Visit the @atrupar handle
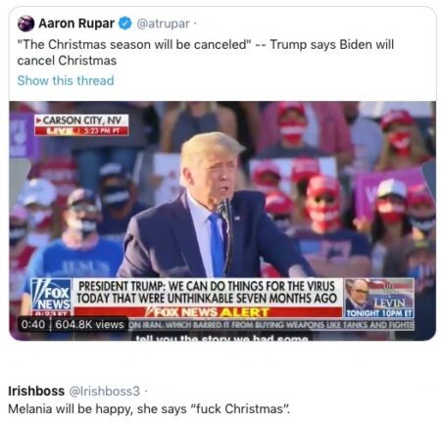This screenshot has width=441, height=425. [x=163, y=24]
